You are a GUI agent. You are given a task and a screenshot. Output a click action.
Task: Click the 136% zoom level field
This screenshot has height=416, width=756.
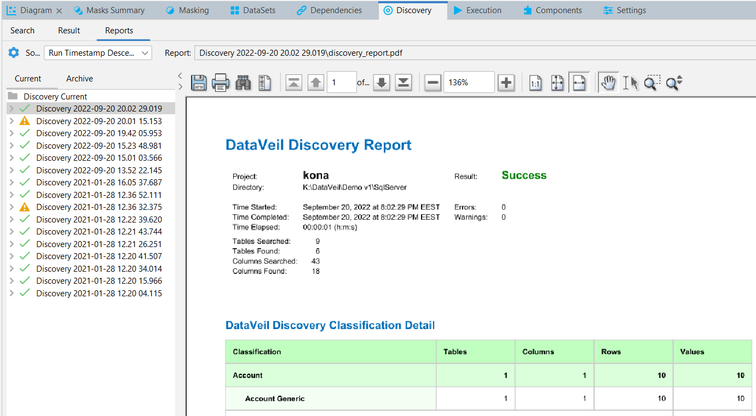[469, 83]
